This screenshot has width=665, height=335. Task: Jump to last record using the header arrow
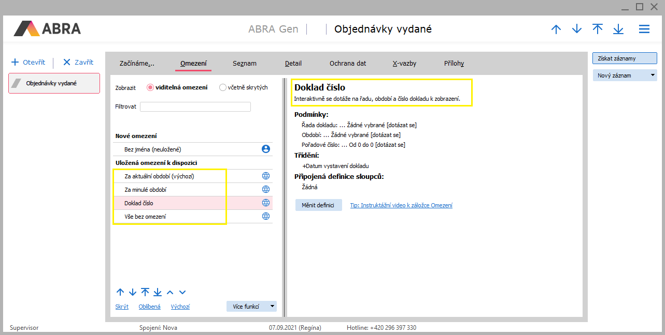tap(618, 29)
